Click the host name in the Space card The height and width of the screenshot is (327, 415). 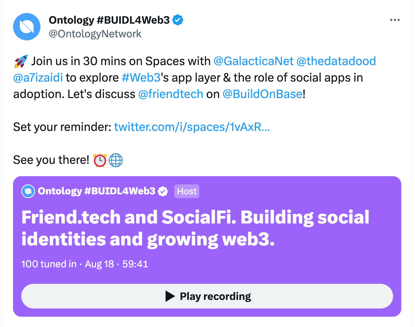click(x=97, y=191)
